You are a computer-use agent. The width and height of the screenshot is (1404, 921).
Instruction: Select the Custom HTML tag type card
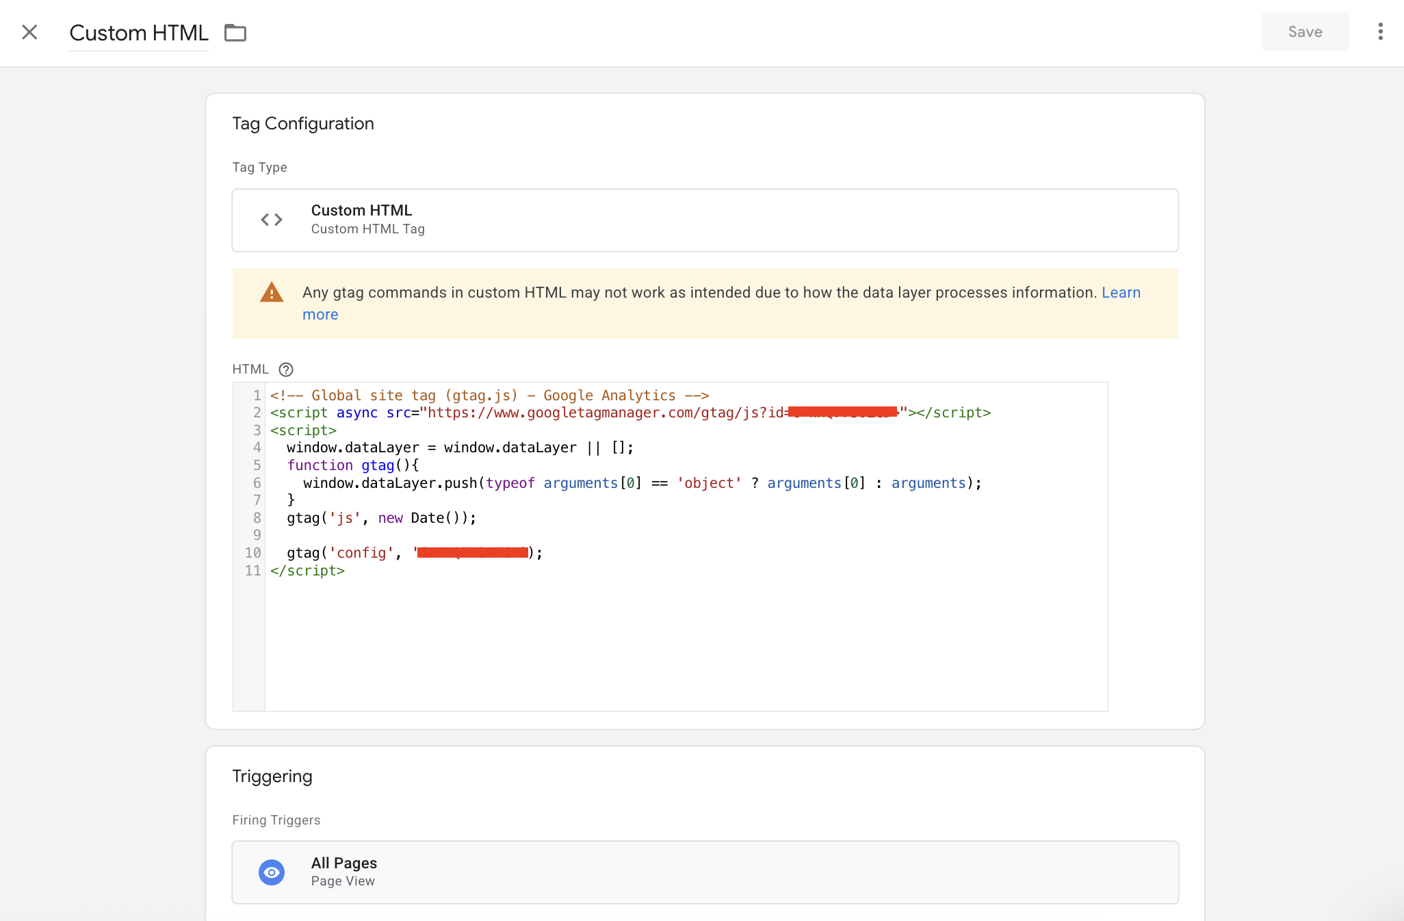[705, 220]
